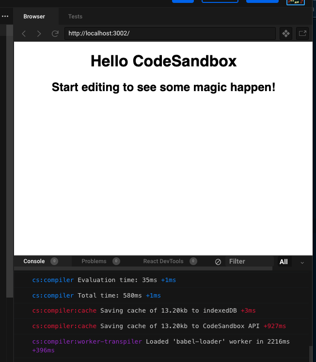316x362 pixels.
Task: Select the Evaluation time: 35ms log line
Action: (x=161, y=280)
